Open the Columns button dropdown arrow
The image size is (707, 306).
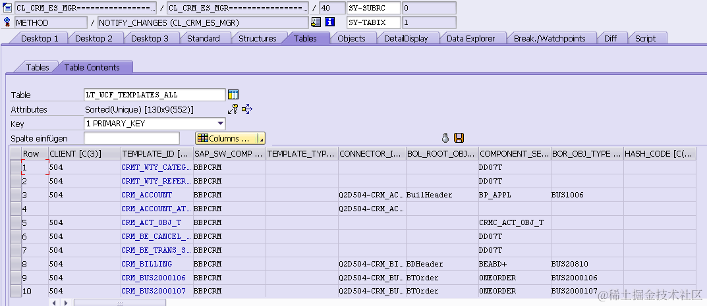point(261,139)
